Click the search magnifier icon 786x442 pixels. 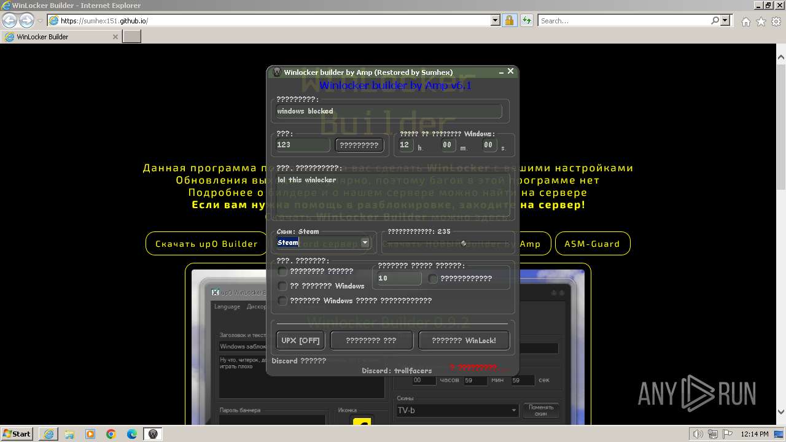[x=715, y=20]
